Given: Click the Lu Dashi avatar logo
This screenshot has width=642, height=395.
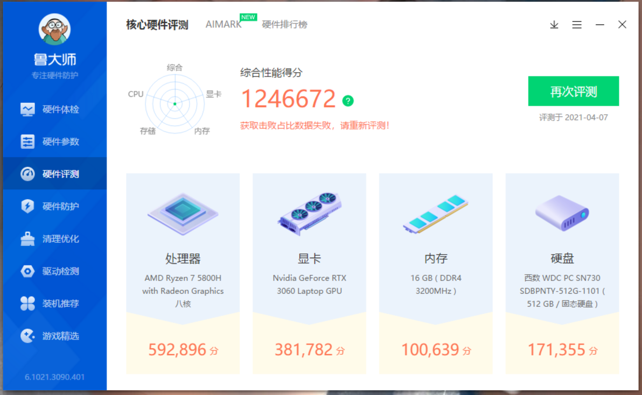Looking at the screenshot, I should tap(54, 29).
